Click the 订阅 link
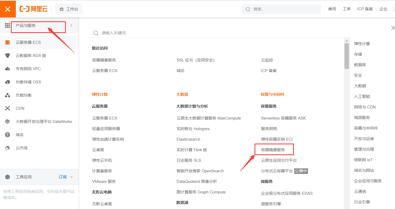 (63, 177)
